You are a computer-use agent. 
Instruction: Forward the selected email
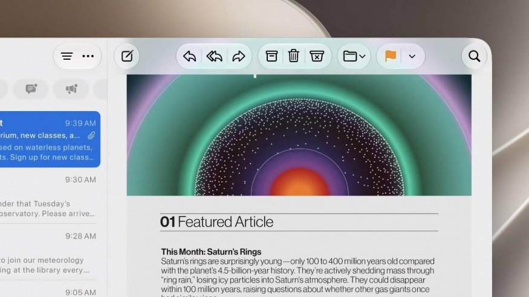(x=239, y=56)
